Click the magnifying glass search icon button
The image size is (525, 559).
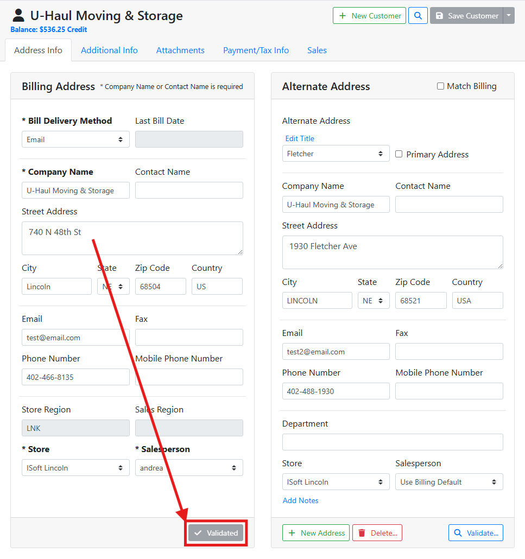[x=418, y=16]
